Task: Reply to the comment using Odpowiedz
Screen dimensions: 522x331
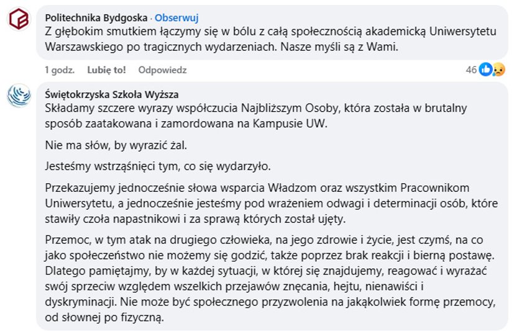Action: click(x=162, y=70)
